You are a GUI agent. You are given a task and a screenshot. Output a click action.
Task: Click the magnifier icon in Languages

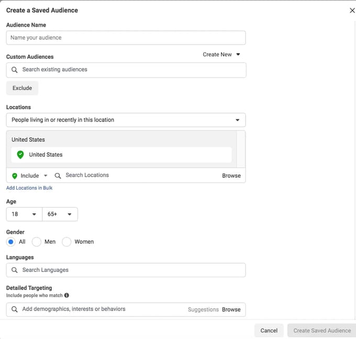(x=14, y=270)
